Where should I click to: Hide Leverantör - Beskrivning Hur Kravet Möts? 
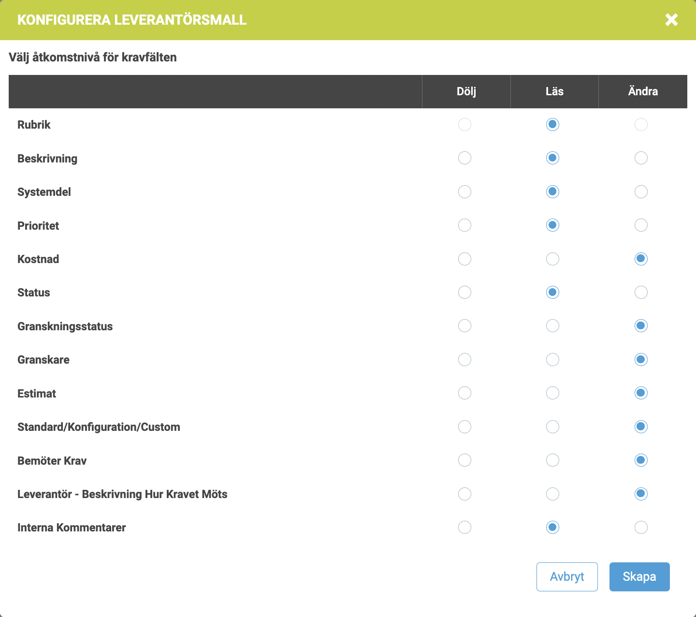pyautogui.click(x=464, y=494)
